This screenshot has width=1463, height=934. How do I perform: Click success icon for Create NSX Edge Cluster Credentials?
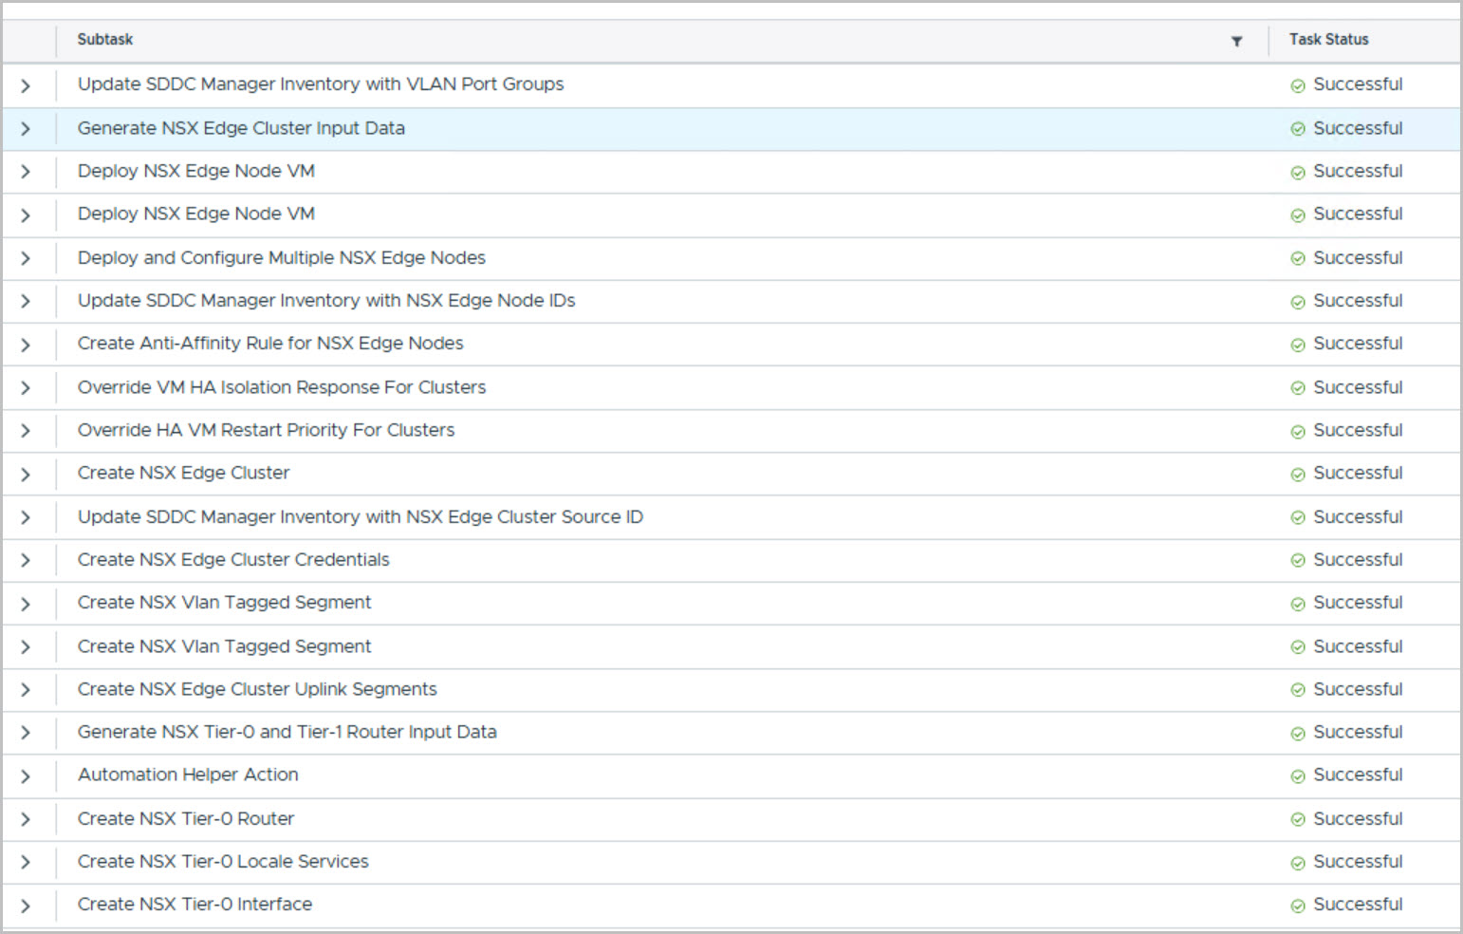pos(1297,561)
